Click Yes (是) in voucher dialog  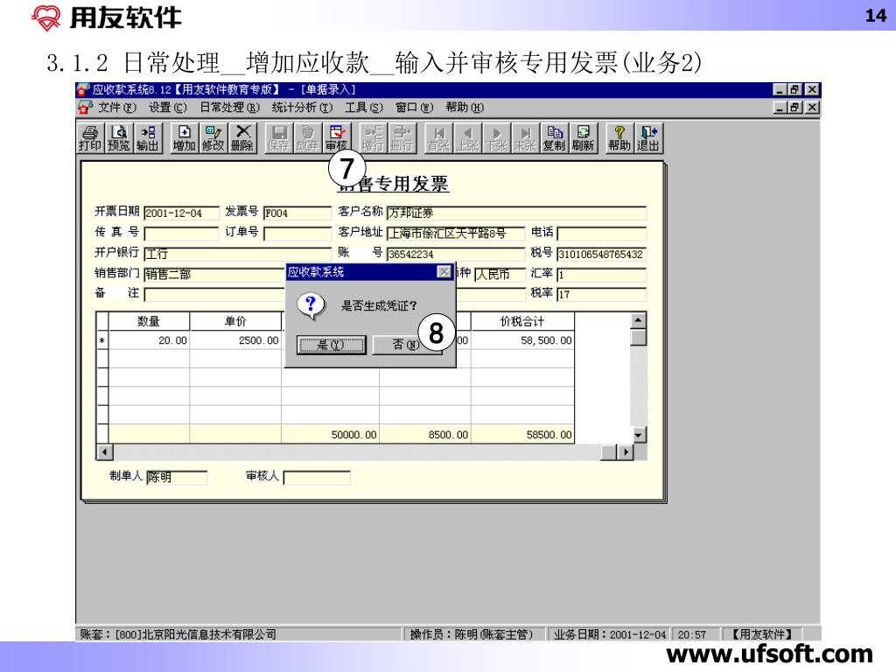tap(332, 345)
